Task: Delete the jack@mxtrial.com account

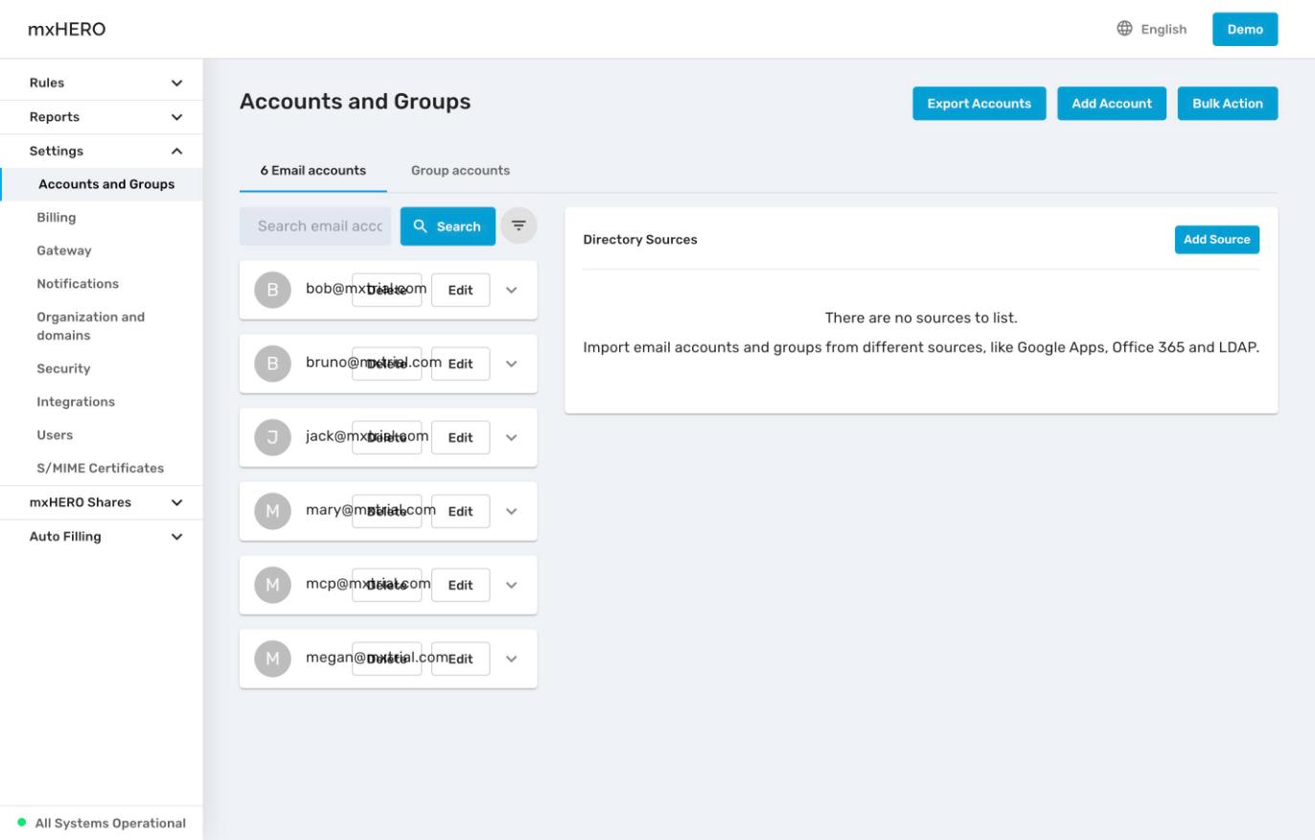Action: point(386,437)
